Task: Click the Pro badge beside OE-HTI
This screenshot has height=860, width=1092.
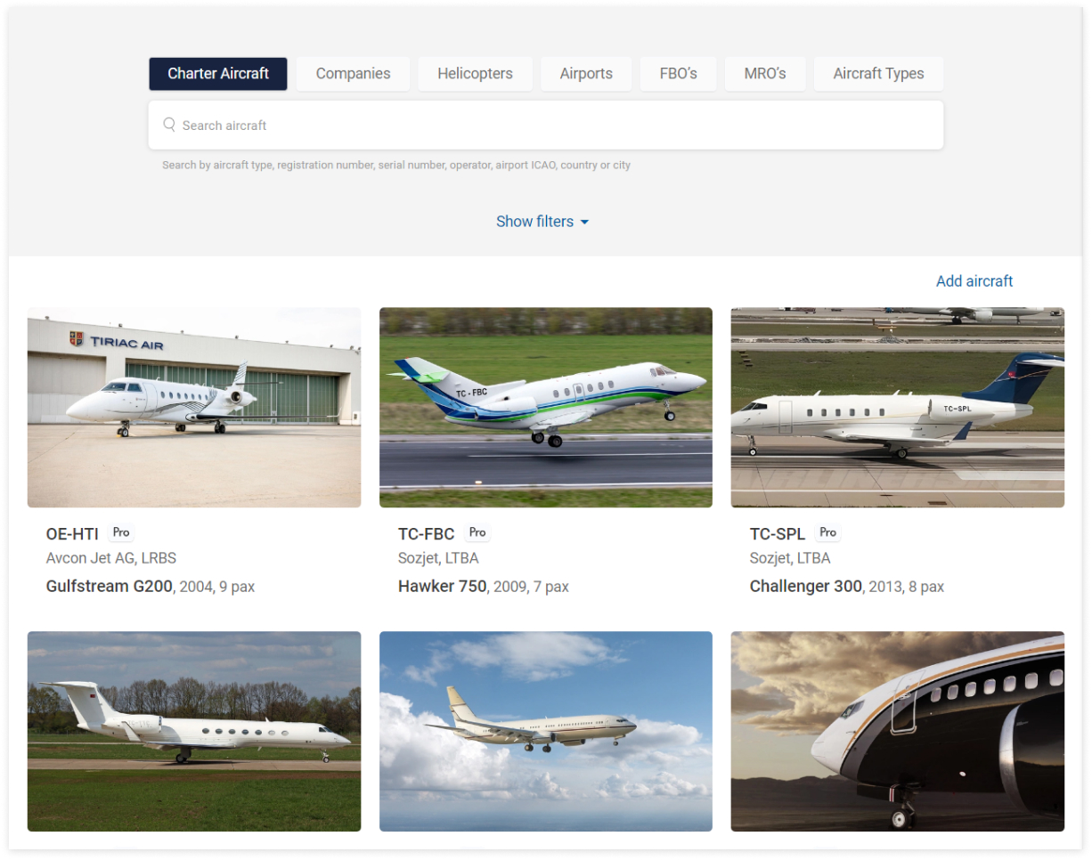Action: [x=121, y=532]
